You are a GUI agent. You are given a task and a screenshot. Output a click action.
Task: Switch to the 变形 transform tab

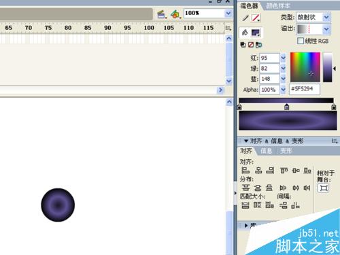pos(286,151)
